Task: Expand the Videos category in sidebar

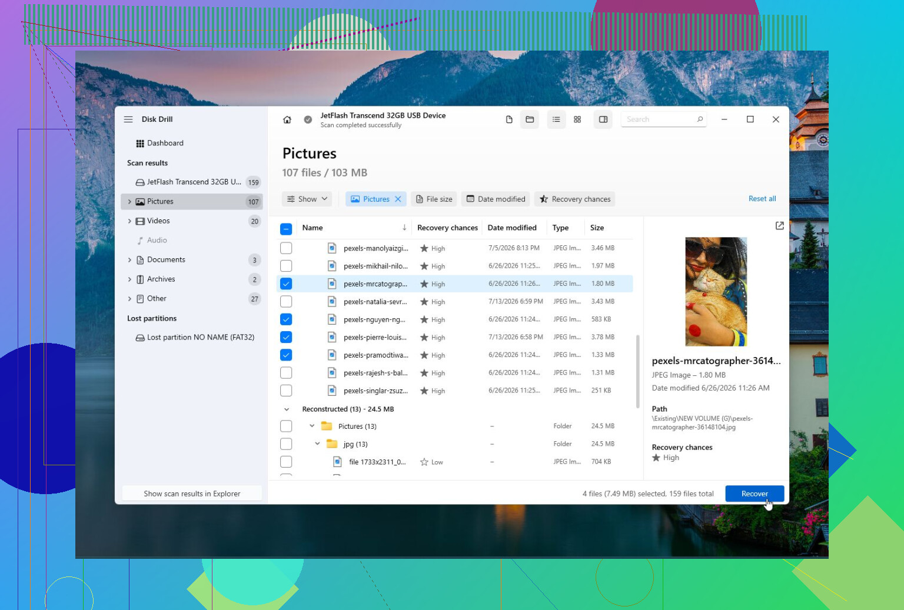Action: [129, 221]
